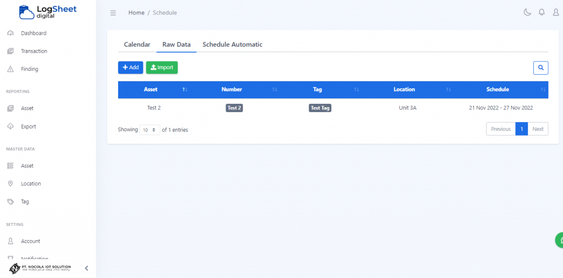Click the PT. Nocola IoT Solution logo
This screenshot has width=563, height=278.
point(40,268)
